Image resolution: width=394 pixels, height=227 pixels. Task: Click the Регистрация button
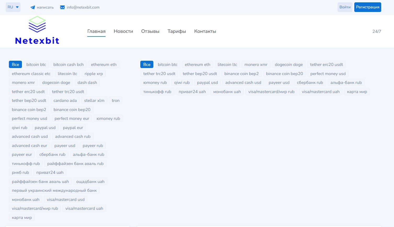click(368, 7)
